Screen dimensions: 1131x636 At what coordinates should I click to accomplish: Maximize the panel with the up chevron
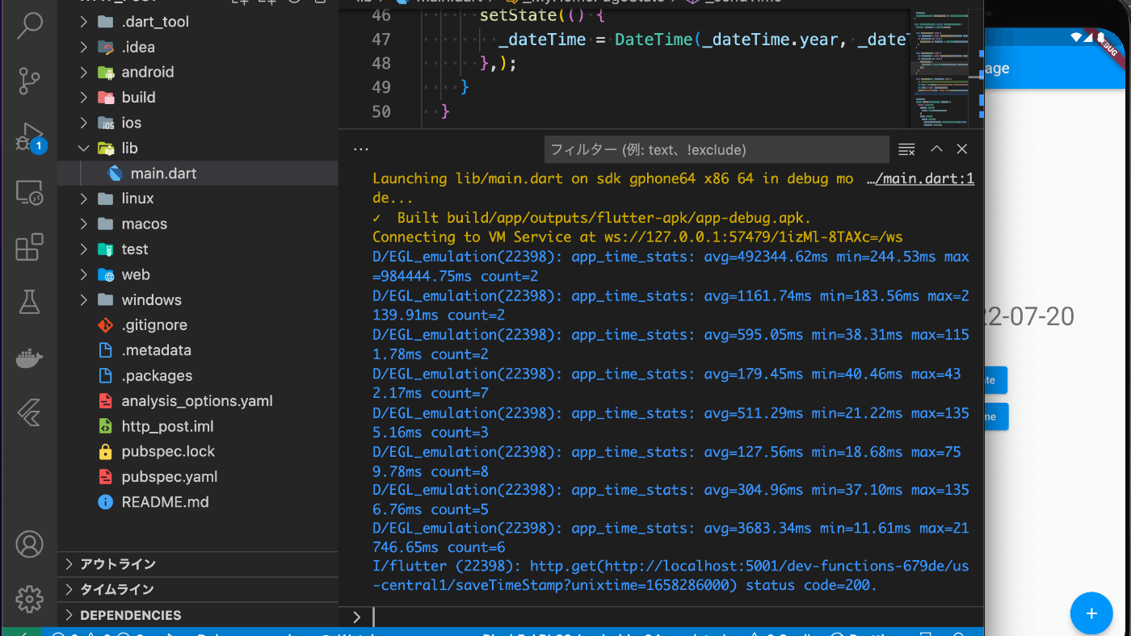tap(936, 149)
